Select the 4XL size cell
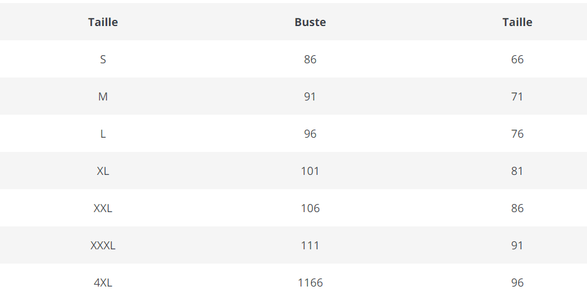 tap(103, 283)
